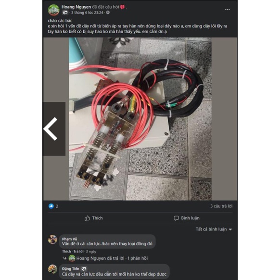Screen dimensions: 280x280
Task: Click Đặng Tiến's avatar
Action: click(52, 269)
